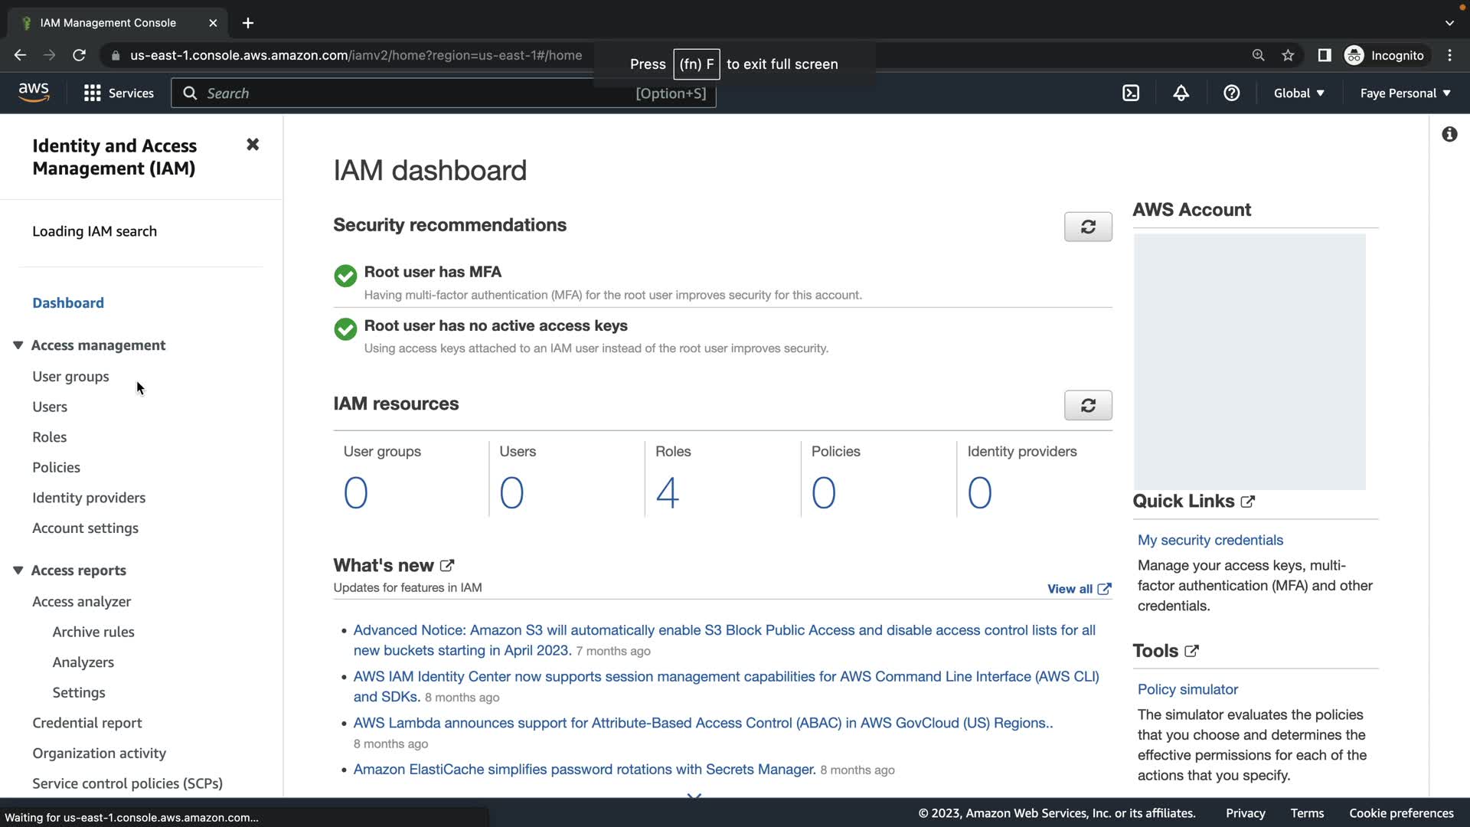
Task: Open the Global region dropdown
Action: (1298, 93)
